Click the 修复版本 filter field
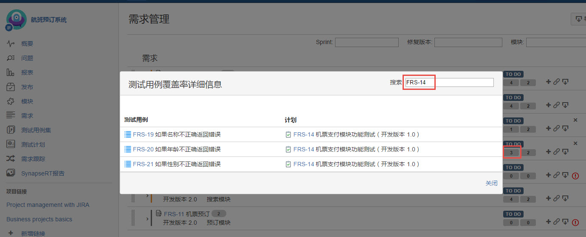Viewport: 586px width, 237px height. tap(468, 42)
